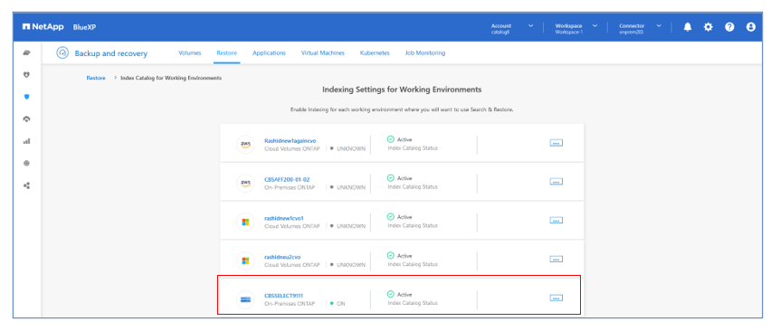The width and height of the screenshot is (780, 331).
Task: Open the three-dot menu for CBSAFF200-01-02
Action: coord(556,182)
